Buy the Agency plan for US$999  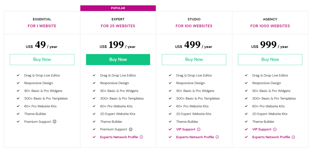click(270, 60)
